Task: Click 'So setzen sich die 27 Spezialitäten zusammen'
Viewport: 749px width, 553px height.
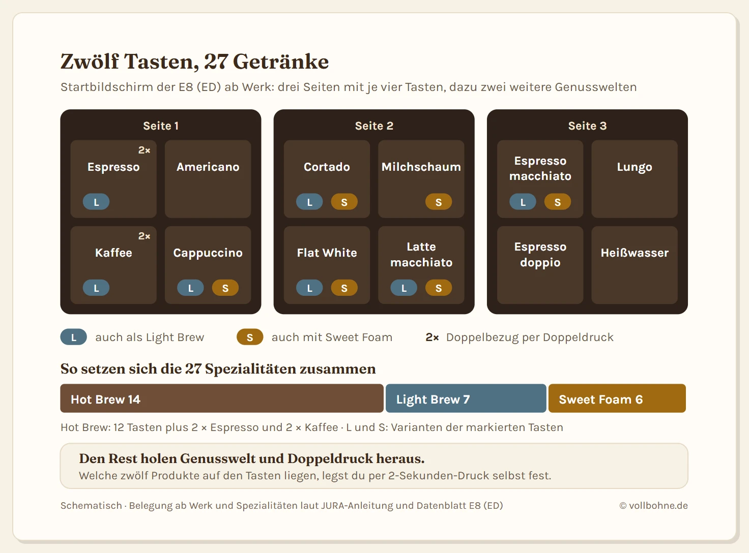Action: click(x=218, y=368)
